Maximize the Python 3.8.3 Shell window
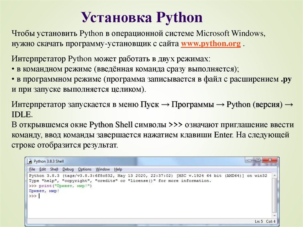 pos(258,160)
